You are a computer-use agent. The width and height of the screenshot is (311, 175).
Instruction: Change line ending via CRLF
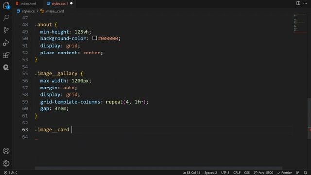pos(237,173)
